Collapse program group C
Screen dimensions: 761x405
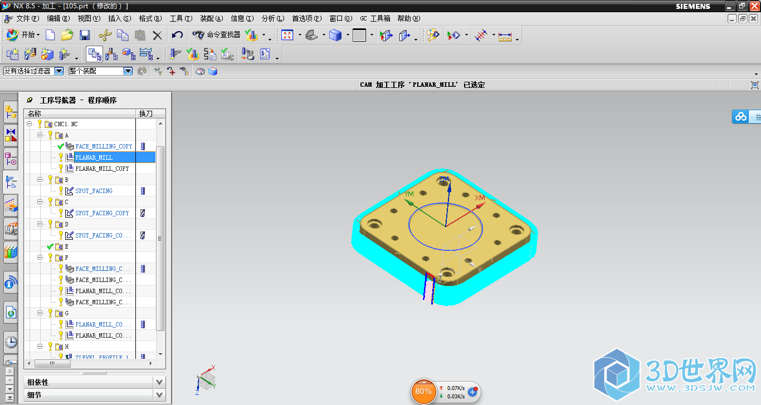[40, 202]
